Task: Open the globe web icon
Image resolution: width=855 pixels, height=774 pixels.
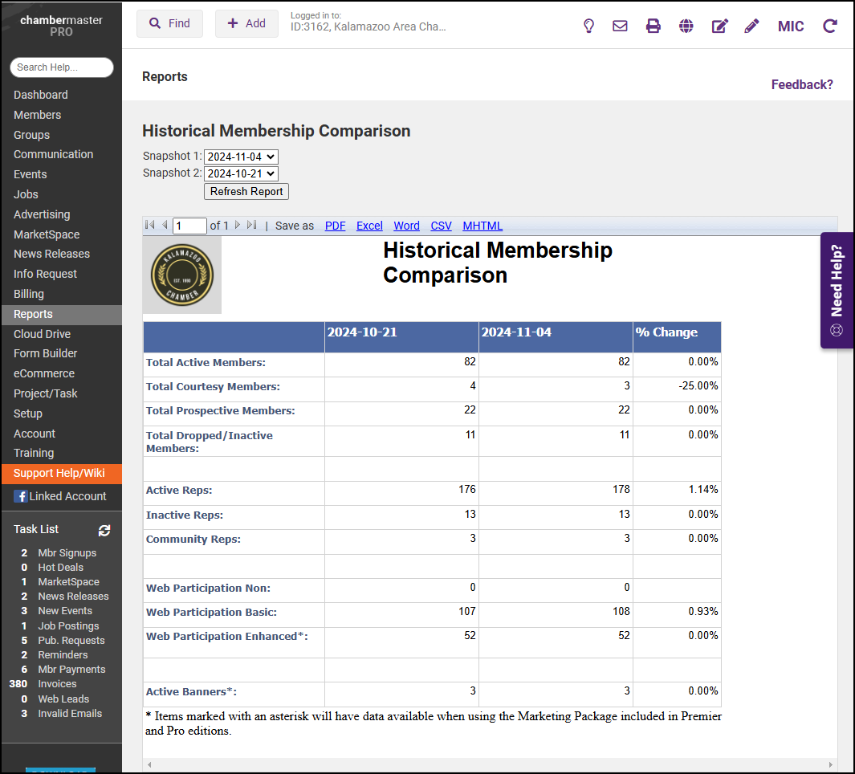Action: point(686,26)
